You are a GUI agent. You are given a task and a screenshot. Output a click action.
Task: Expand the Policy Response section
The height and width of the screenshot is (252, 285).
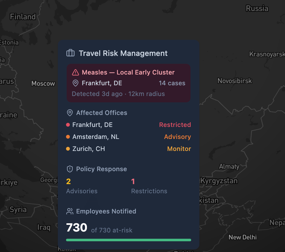click(x=96, y=169)
